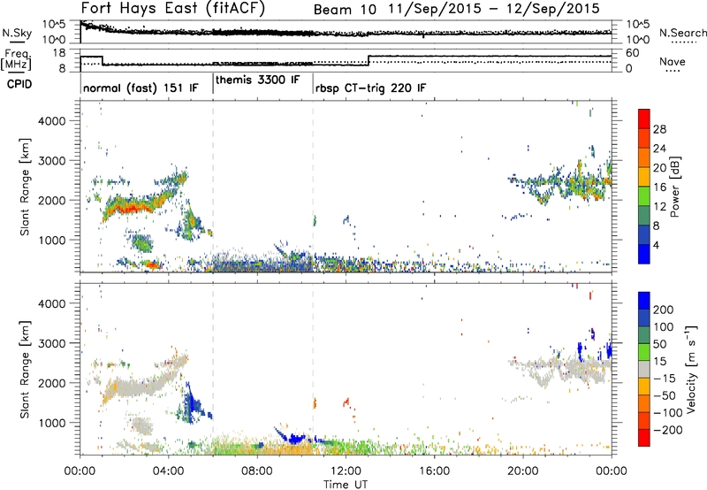Click the '08:00' time tick label
Image resolution: width=707 pixels, height=490 pixels.
click(x=257, y=471)
